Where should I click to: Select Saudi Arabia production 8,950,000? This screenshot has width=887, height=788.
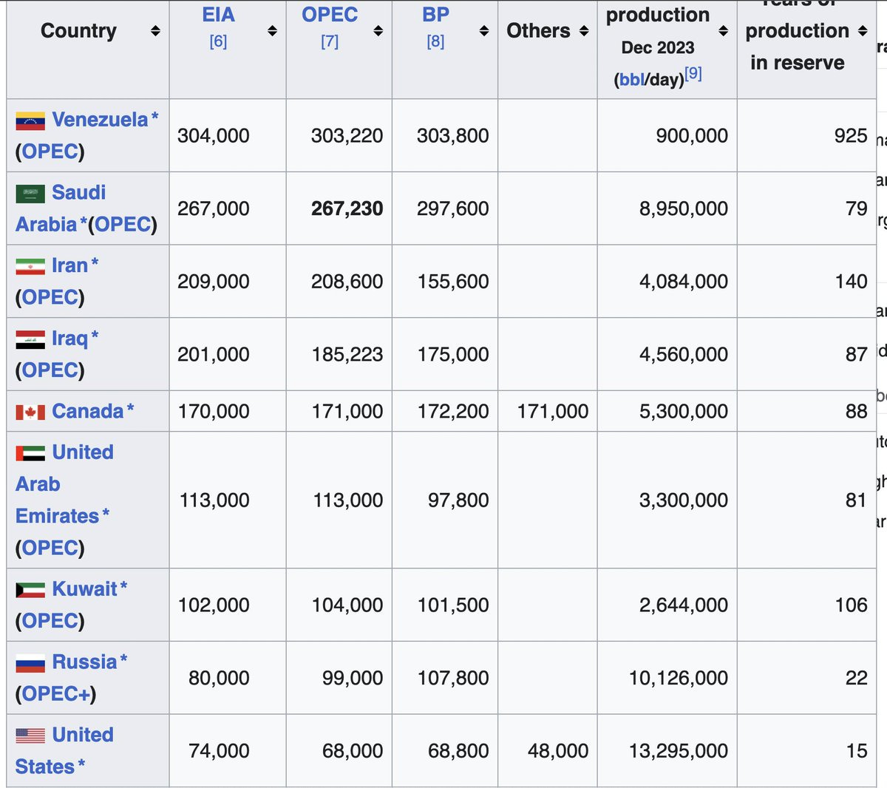pos(684,208)
